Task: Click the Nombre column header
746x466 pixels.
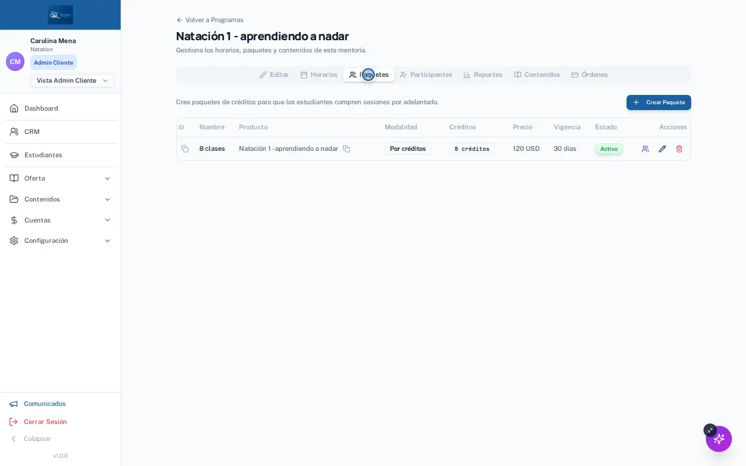Action: (212, 127)
